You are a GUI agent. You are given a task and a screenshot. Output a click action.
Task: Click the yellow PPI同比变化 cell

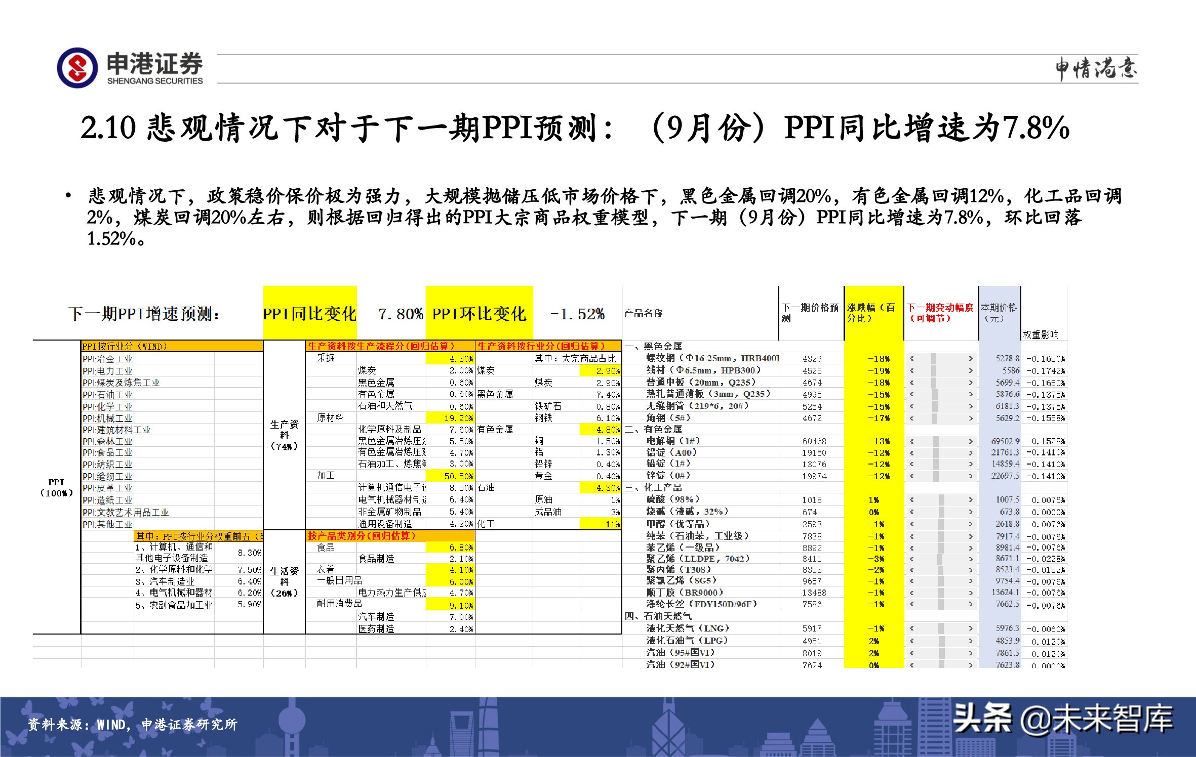310,313
